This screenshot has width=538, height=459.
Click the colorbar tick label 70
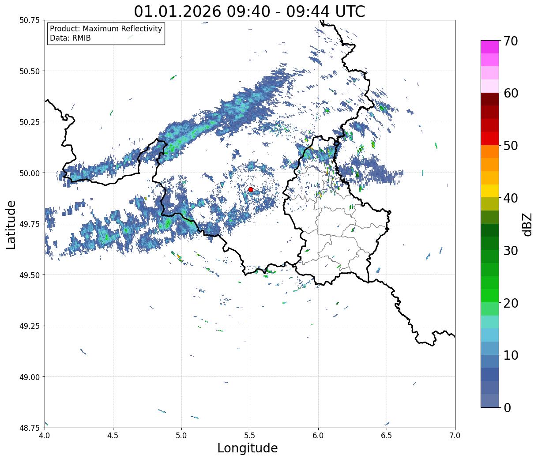tap(511, 41)
